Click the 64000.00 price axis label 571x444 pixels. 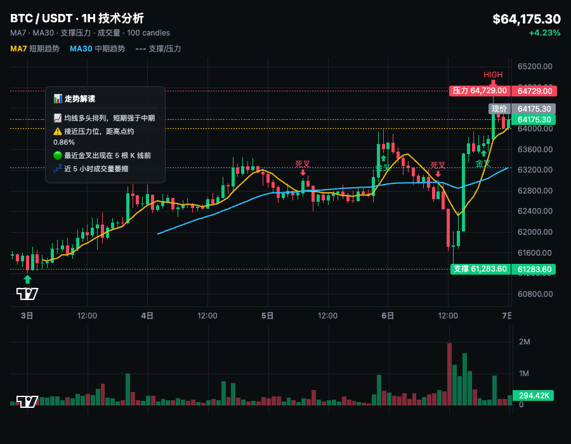click(x=535, y=129)
